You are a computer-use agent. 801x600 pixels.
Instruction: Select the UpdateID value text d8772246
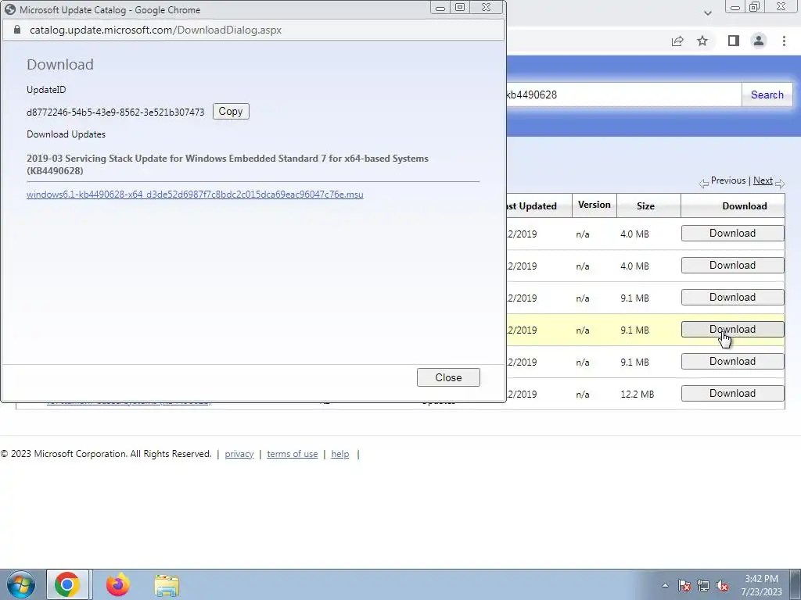coord(116,112)
